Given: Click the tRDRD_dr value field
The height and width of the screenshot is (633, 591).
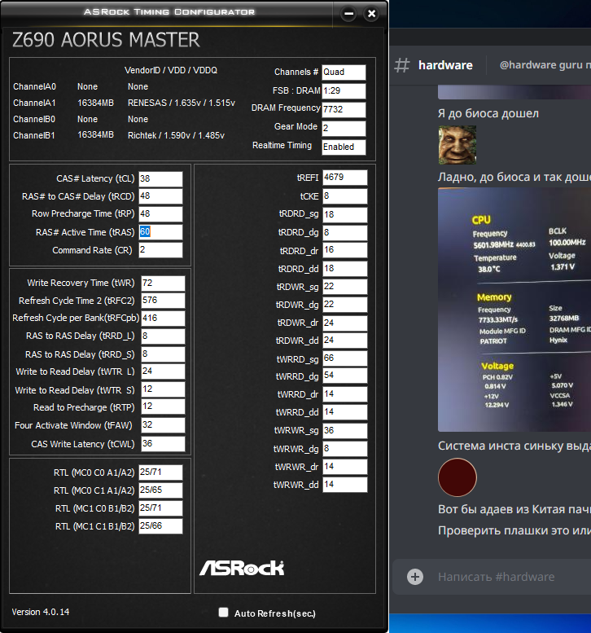Looking at the screenshot, I should pos(345,250).
